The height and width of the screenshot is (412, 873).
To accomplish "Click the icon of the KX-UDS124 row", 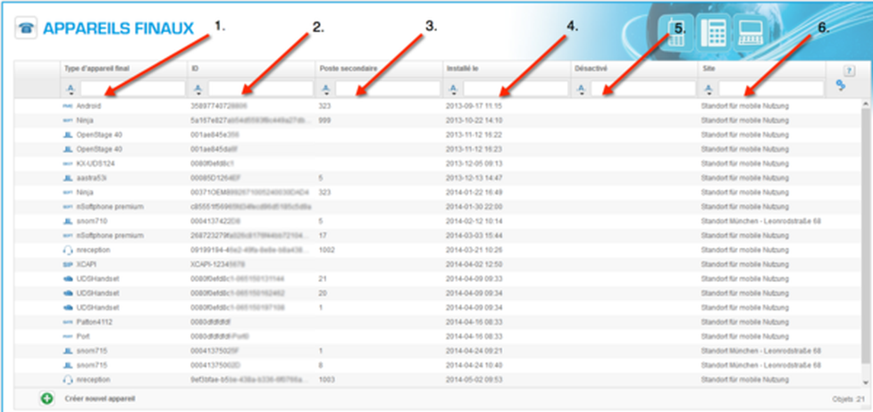I will point(68,163).
